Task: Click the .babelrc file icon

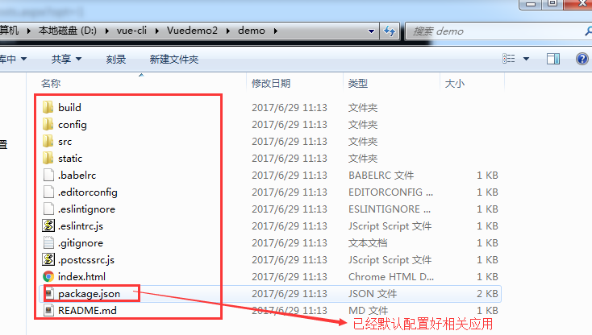Action: pos(48,176)
